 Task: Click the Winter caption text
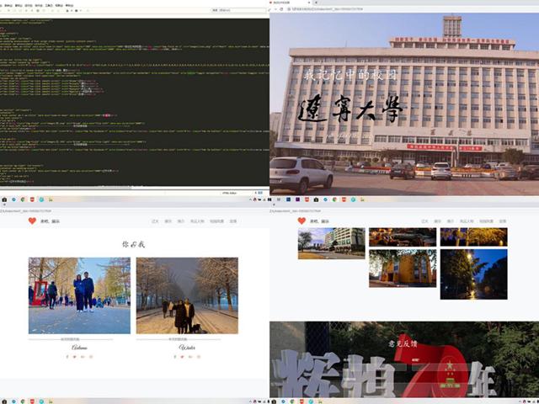tap(187, 348)
